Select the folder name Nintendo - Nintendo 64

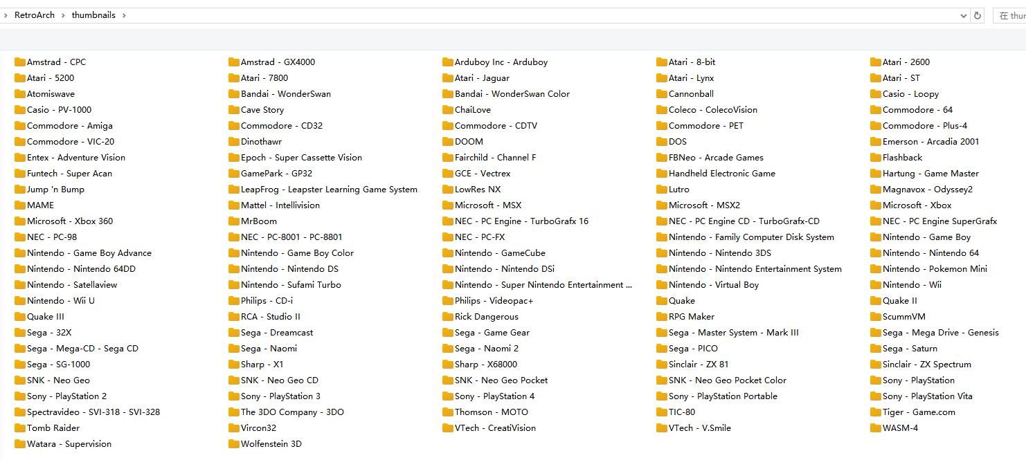tap(931, 253)
